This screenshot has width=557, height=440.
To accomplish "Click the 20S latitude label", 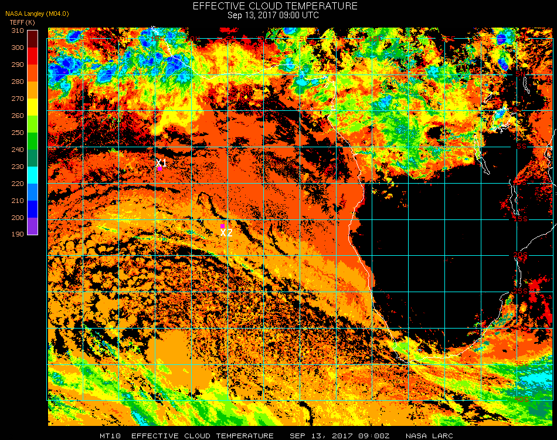I will point(521,255).
